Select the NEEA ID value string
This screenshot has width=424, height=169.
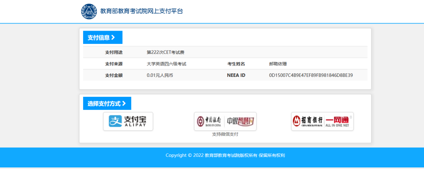click(311, 75)
